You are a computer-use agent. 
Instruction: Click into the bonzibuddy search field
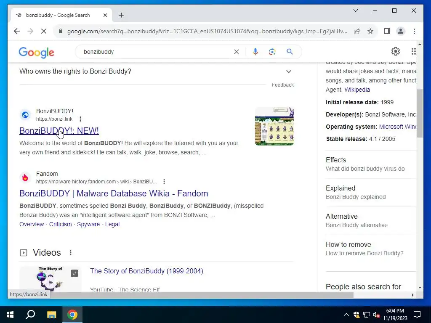[x=157, y=52]
